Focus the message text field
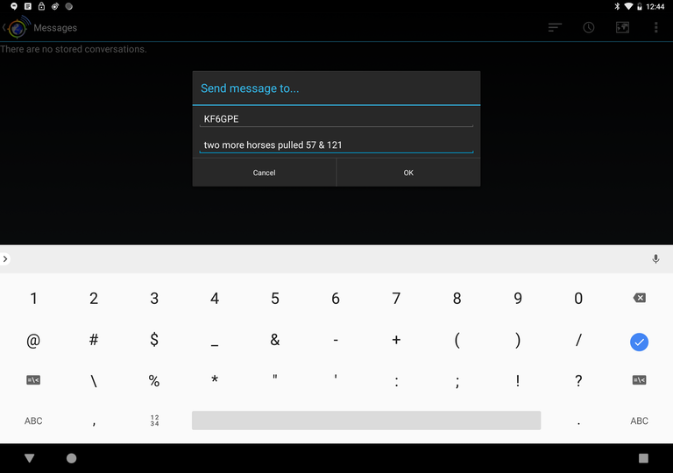The height and width of the screenshot is (473, 673). point(336,145)
